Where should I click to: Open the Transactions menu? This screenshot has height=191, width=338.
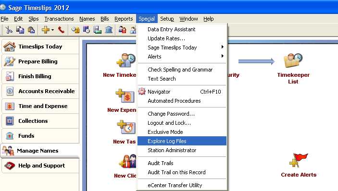click(59, 19)
